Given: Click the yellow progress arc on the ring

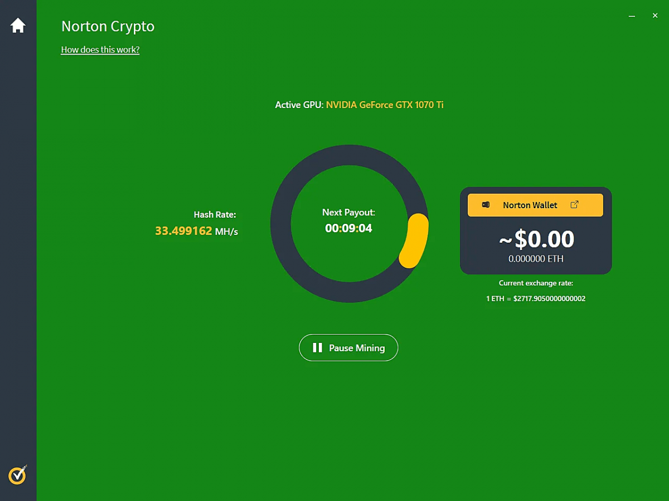Looking at the screenshot, I should coord(415,240).
